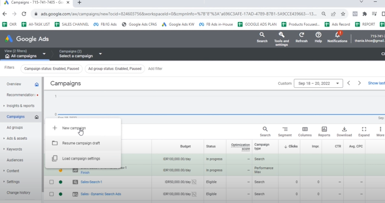Open the Sep 18 – 20, 2022 date dropdown

coord(318,83)
